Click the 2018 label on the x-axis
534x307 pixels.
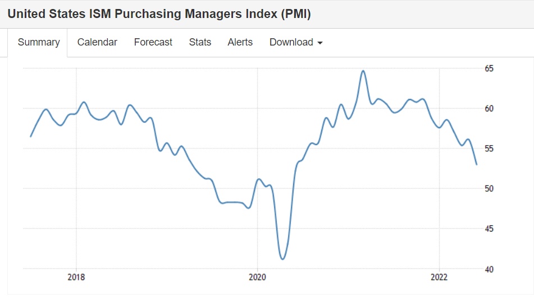pyautogui.click(x=76, y=277)
